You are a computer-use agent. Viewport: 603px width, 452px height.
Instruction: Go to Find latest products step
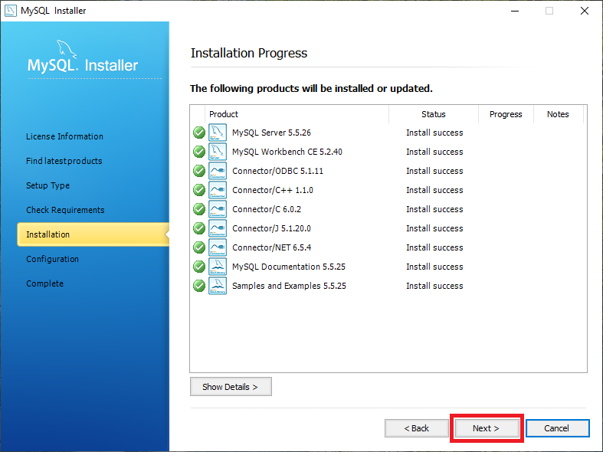[x=64, y=161]
